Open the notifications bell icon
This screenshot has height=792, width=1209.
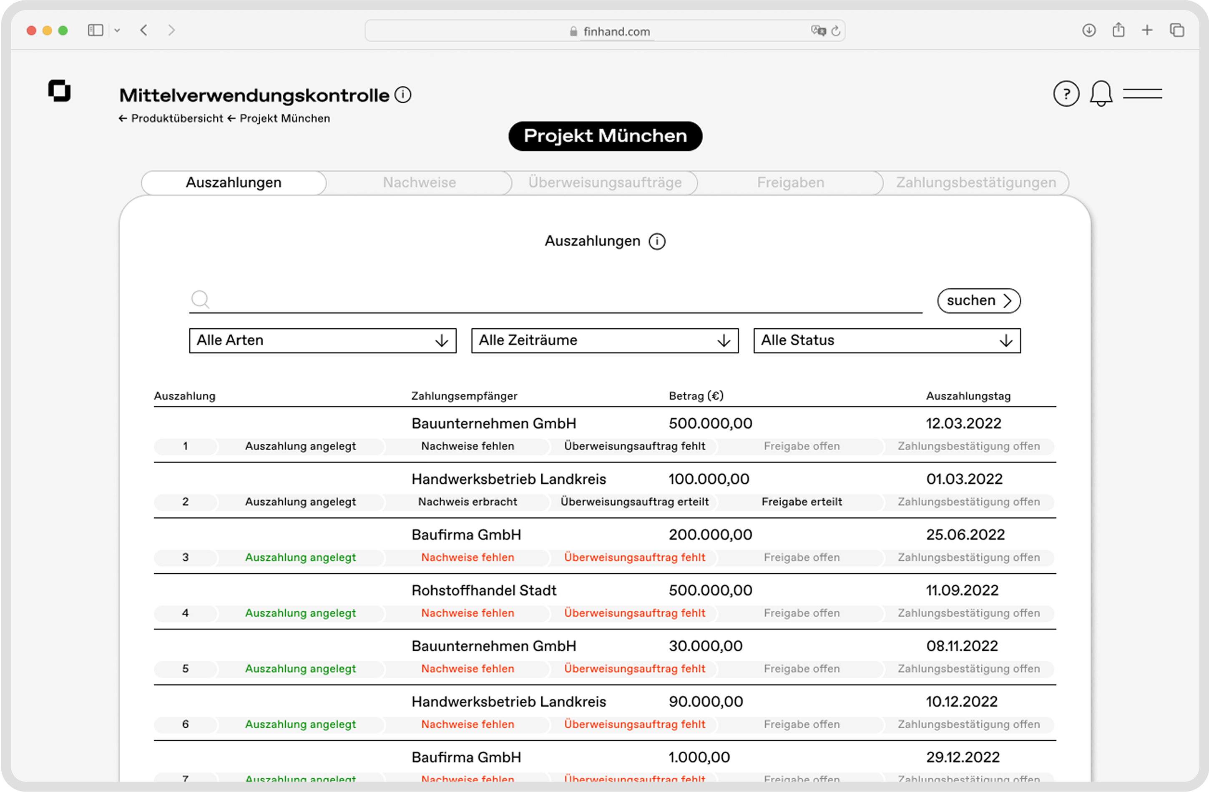(1101, 94)
